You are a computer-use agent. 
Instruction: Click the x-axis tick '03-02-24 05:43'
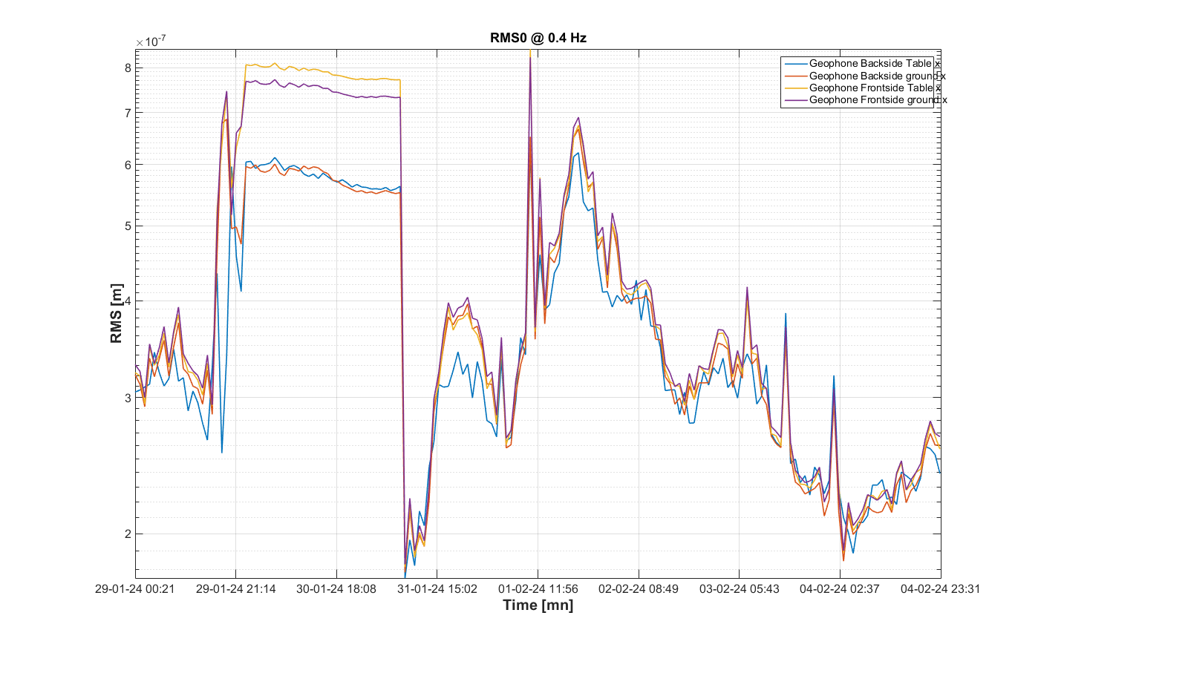tap(739, 589)
